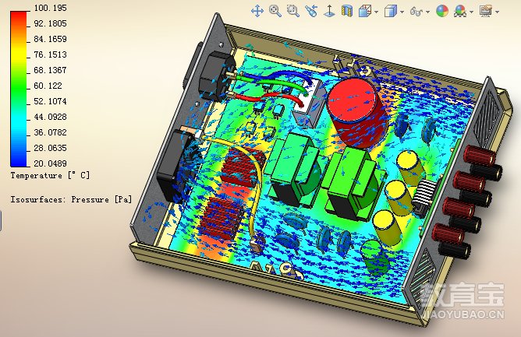Expand the View Orientation dropdown arrow
521x337 pixels.
click(377, 12)
